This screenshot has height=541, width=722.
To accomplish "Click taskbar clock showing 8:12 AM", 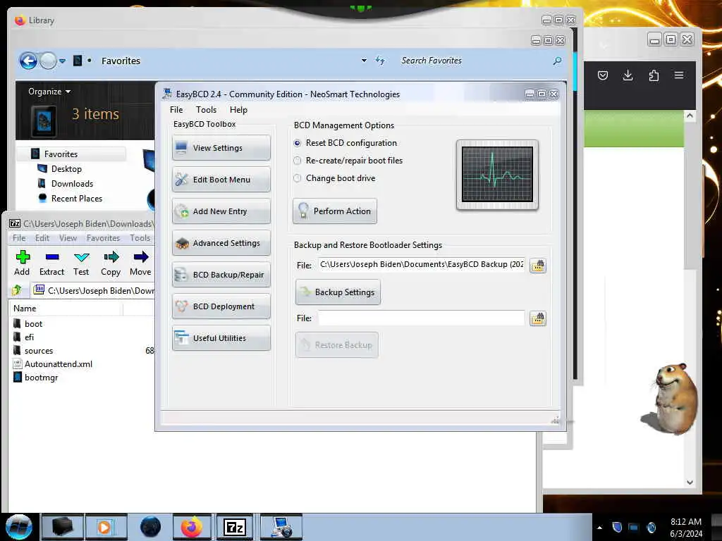I will [x=685, y=528].
